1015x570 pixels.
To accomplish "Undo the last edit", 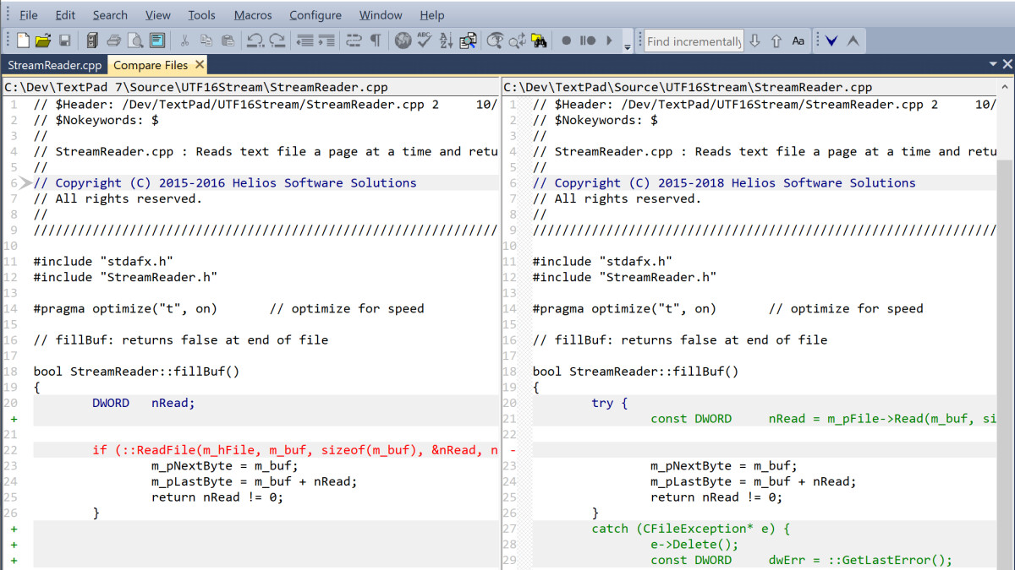I will point(254,41).
